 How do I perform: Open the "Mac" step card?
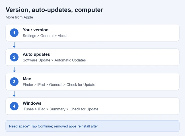tap(92, 82)
